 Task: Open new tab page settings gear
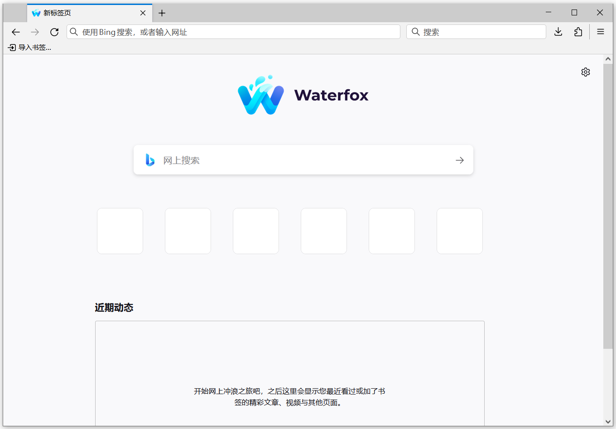pos(586,72)
